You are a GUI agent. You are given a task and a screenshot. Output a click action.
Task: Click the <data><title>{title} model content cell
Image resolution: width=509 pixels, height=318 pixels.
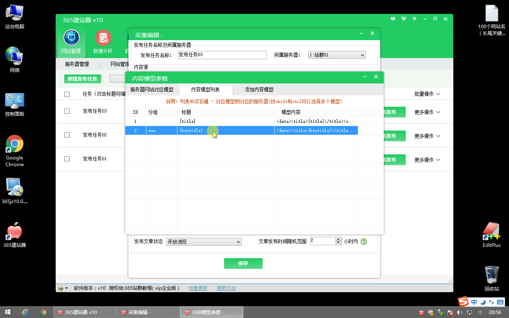coord(316,121)
